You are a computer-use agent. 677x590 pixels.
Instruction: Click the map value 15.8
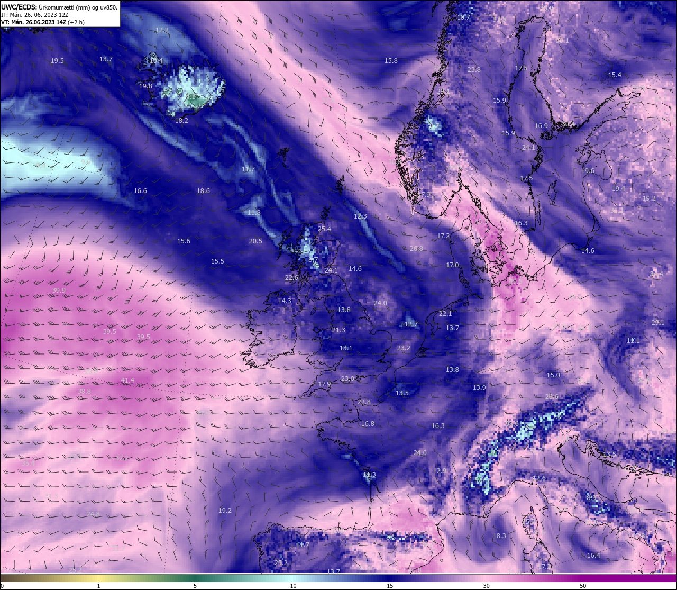(x=391, y=61)
